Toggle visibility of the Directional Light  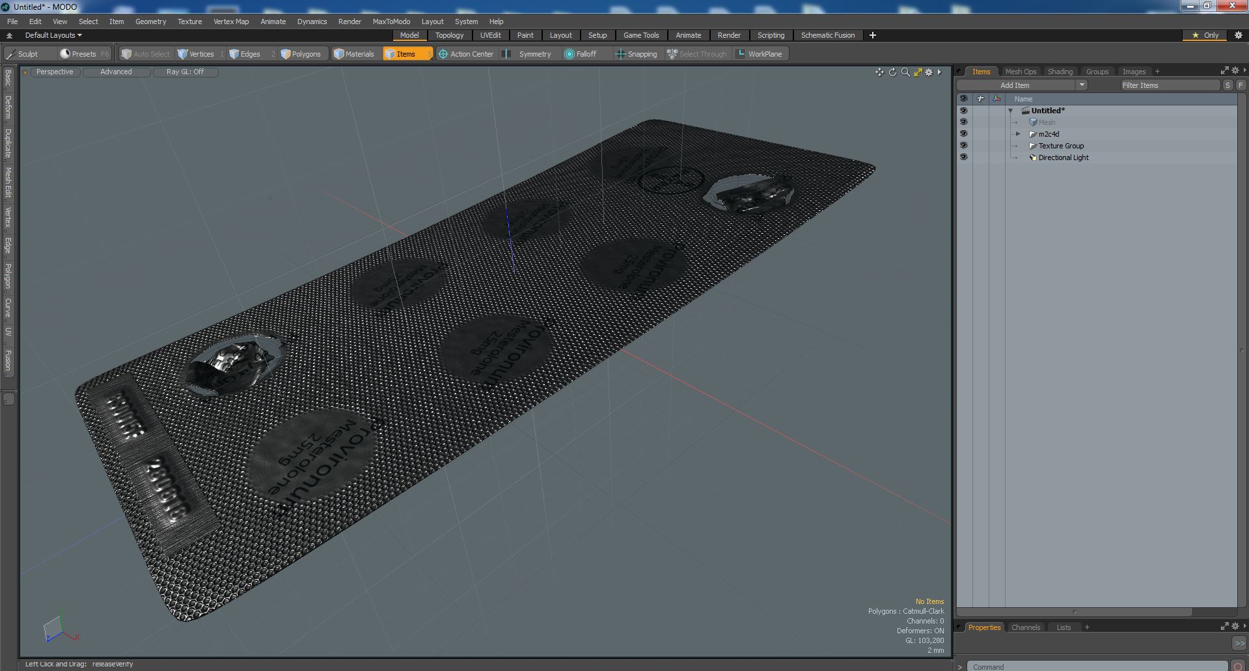coord(963,157)
